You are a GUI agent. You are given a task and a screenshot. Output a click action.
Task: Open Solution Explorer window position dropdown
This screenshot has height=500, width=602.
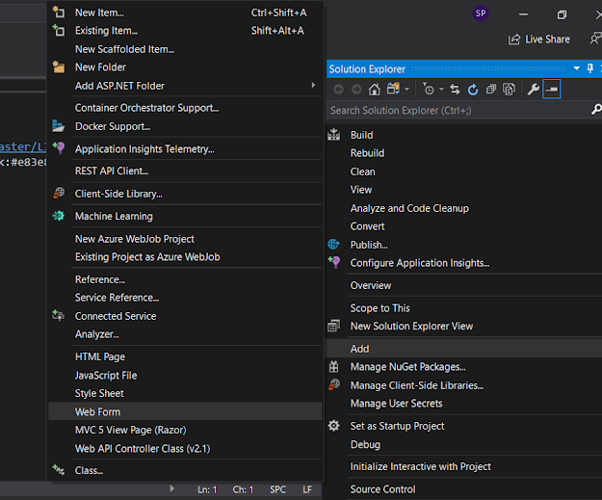(x=576, y=68)
